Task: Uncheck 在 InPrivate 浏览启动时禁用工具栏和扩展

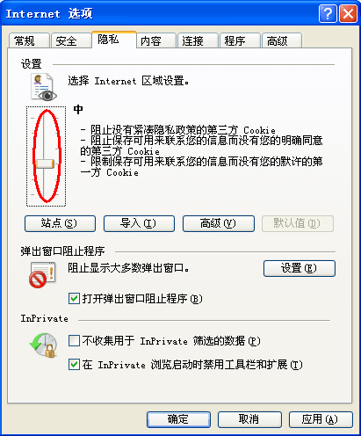Action: pyautogui.click(x=74, y=365)
